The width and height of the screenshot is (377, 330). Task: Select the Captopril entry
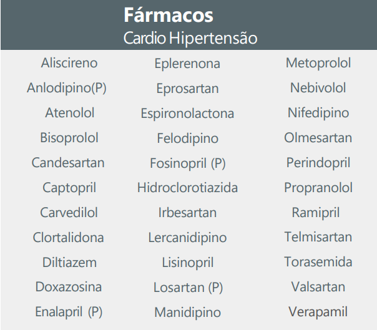[x=69, y=188]
